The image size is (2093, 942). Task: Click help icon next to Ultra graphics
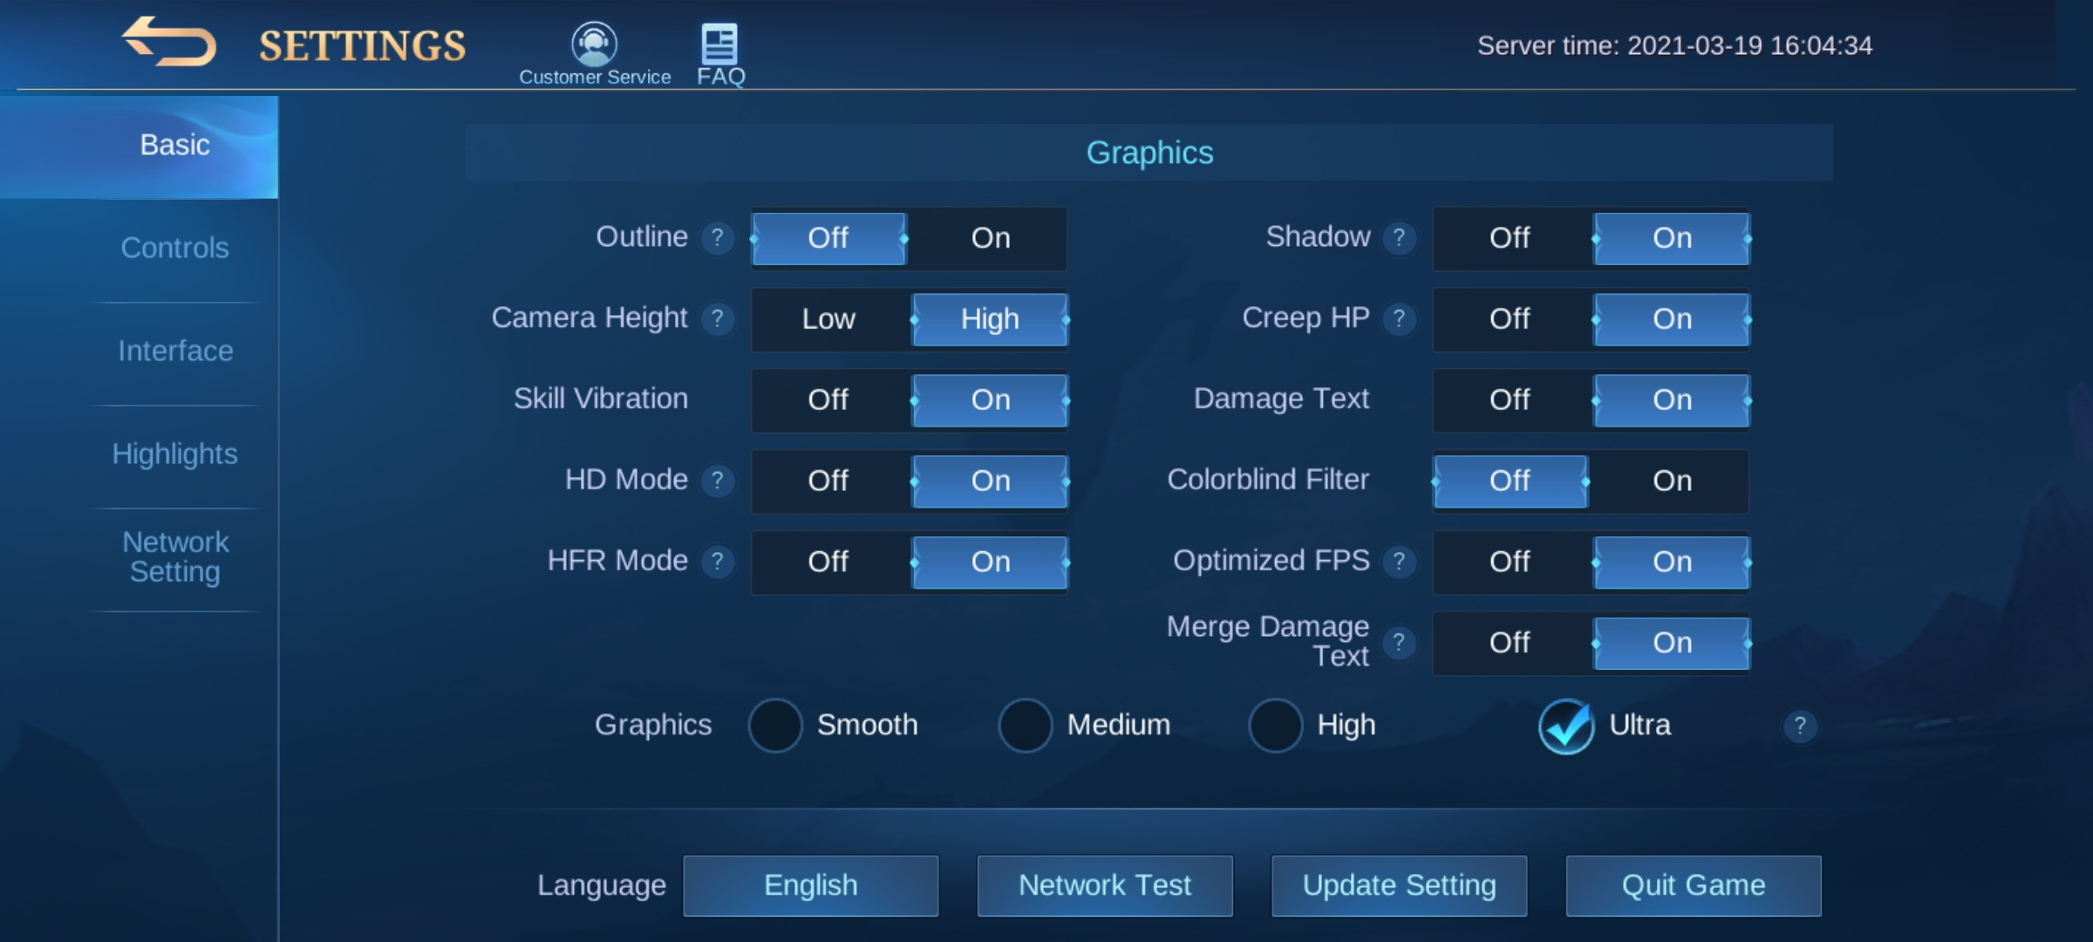click(x=1799, y=726)
